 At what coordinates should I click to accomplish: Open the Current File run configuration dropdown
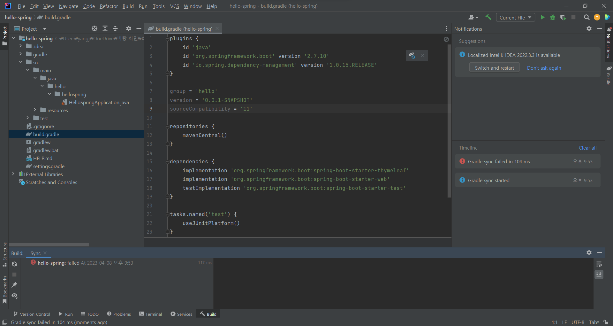(515, 17)
